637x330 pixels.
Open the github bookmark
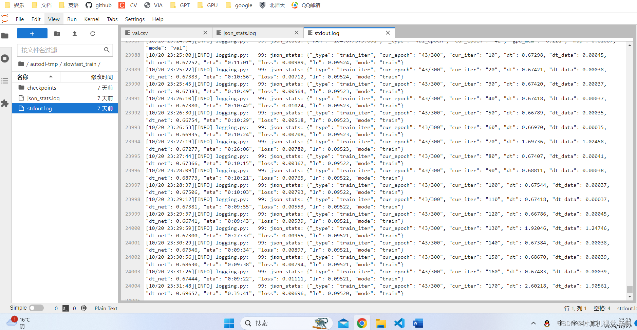99,5
